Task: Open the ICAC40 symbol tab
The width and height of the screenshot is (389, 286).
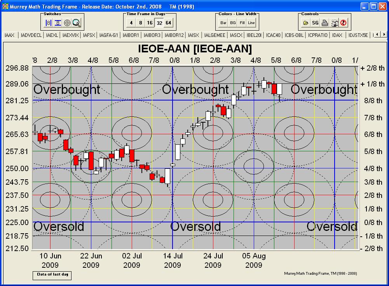Action: click(x=273, y=35)
